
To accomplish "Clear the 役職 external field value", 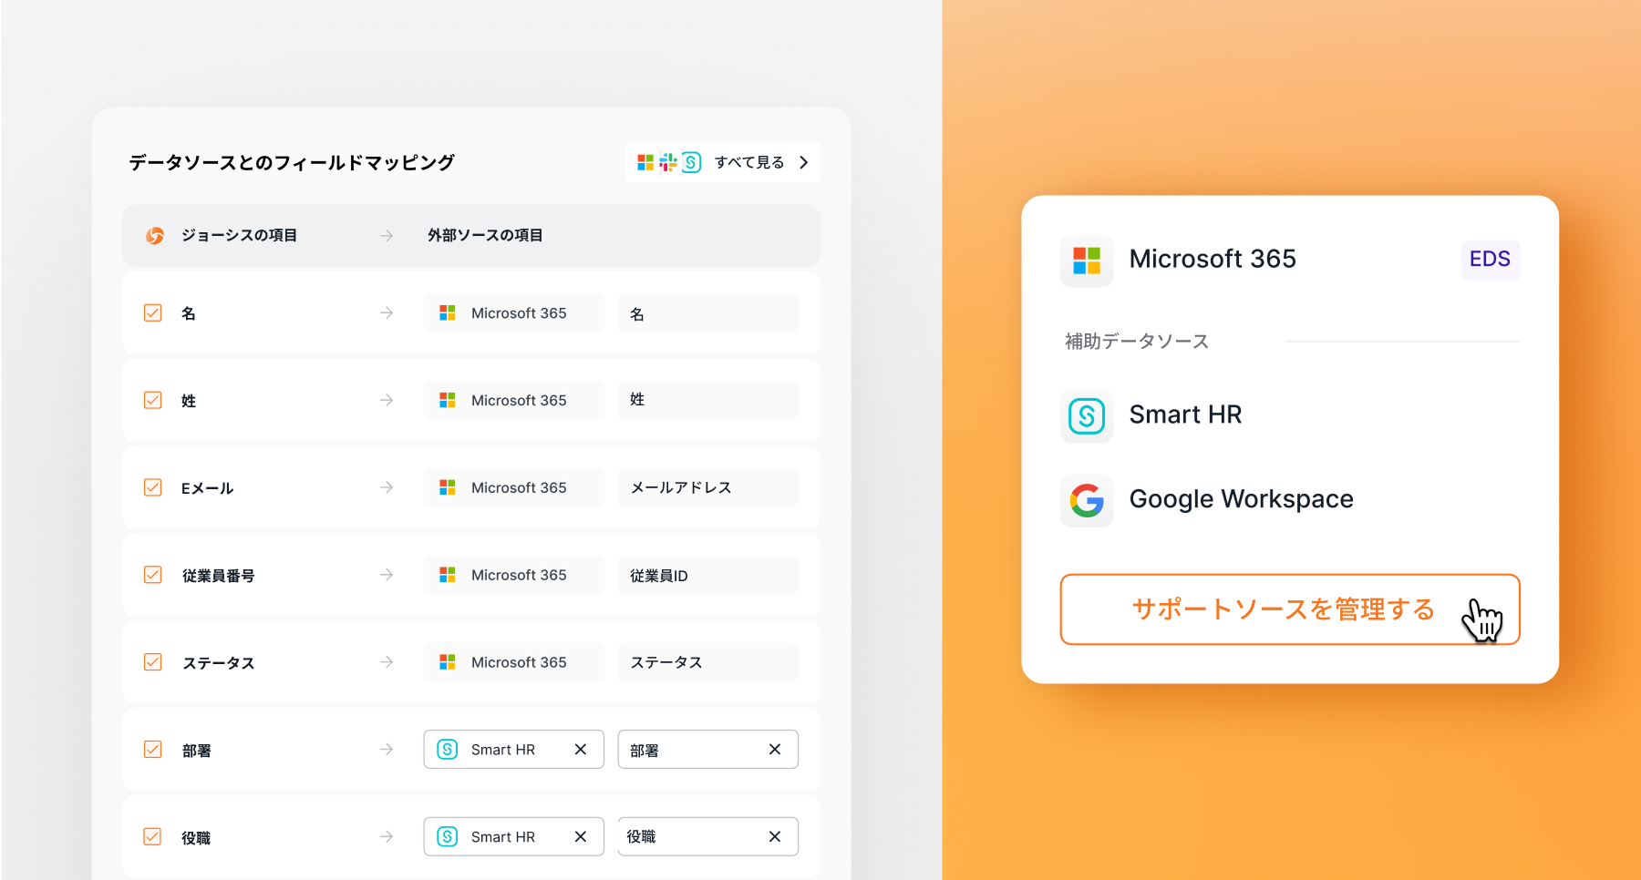I will click(775, 836).
